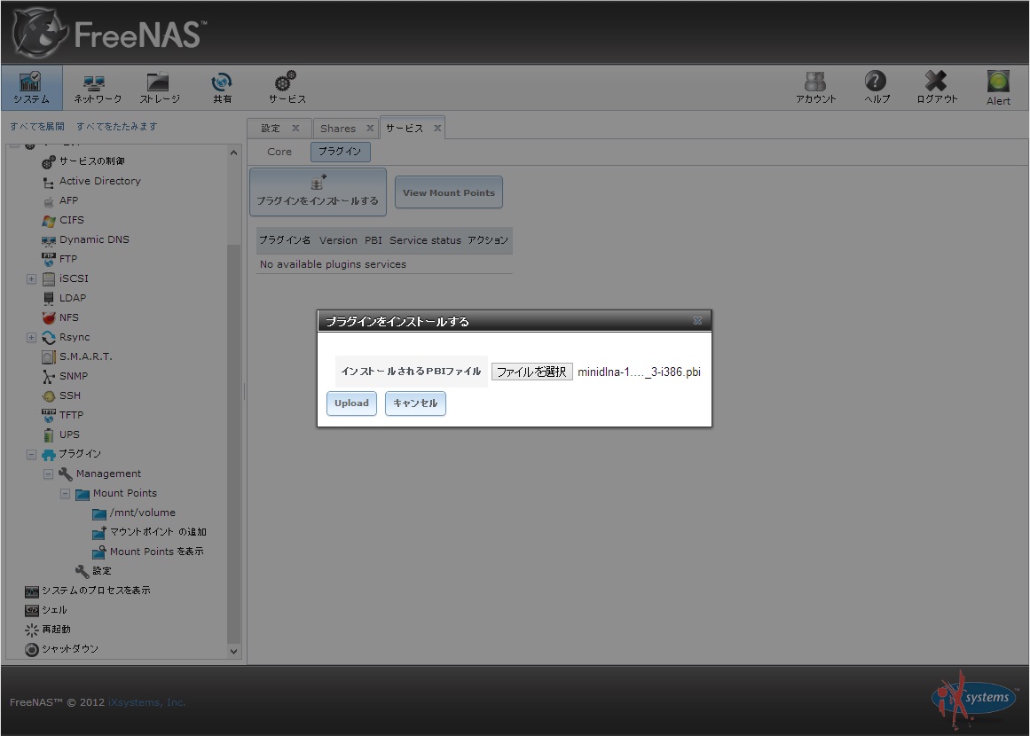Click the プラグインをインストールする button

(318, 192)
